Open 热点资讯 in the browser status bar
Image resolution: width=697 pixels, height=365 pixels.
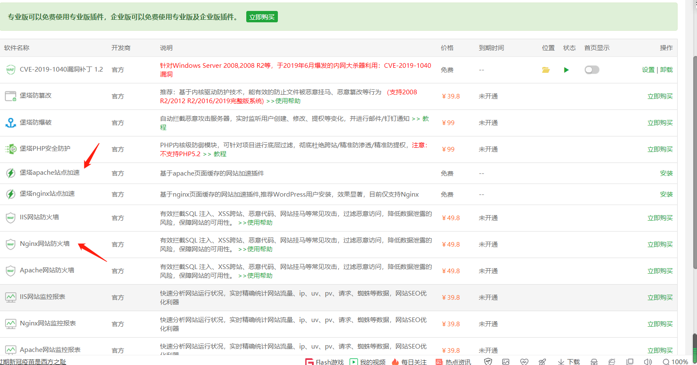tap(453, 362)
